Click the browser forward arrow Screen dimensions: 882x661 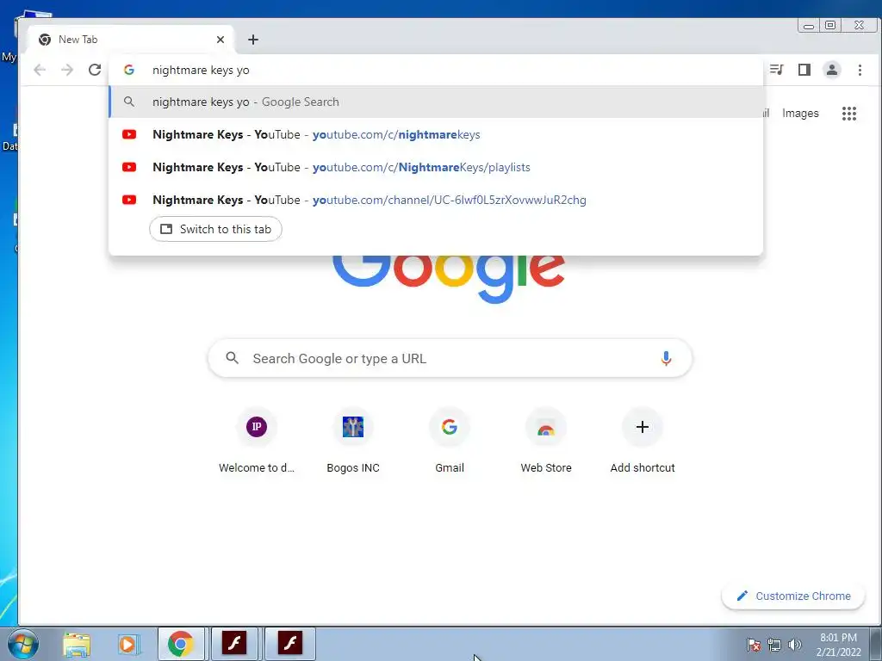67,70
